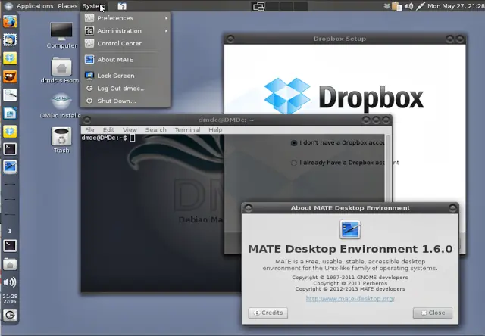Open the DMDc Installer desktop icon
The height and width of the screenshot is (336, 485).
click(x=61, y=106)
